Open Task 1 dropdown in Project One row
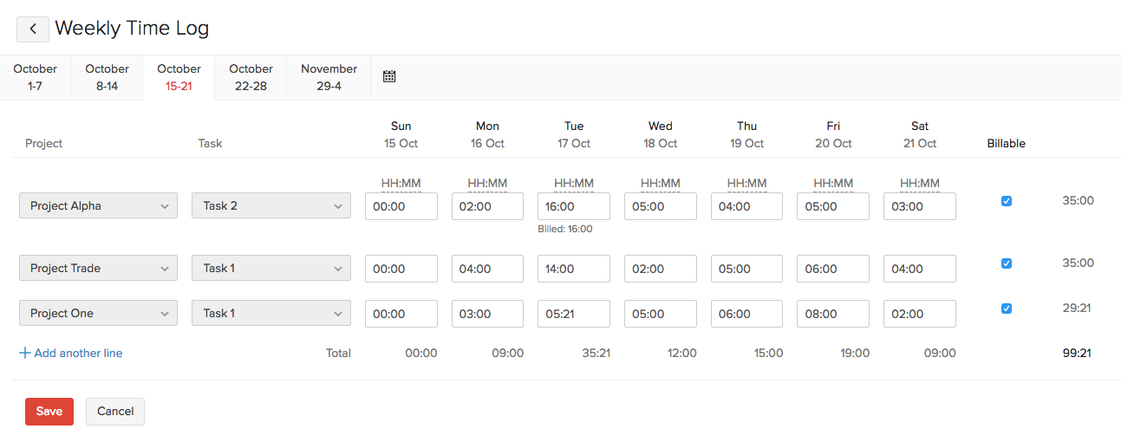 point(270,314)
